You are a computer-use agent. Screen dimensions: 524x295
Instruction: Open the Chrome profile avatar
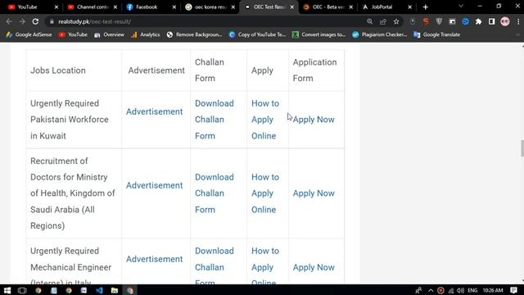coord(505,21)
